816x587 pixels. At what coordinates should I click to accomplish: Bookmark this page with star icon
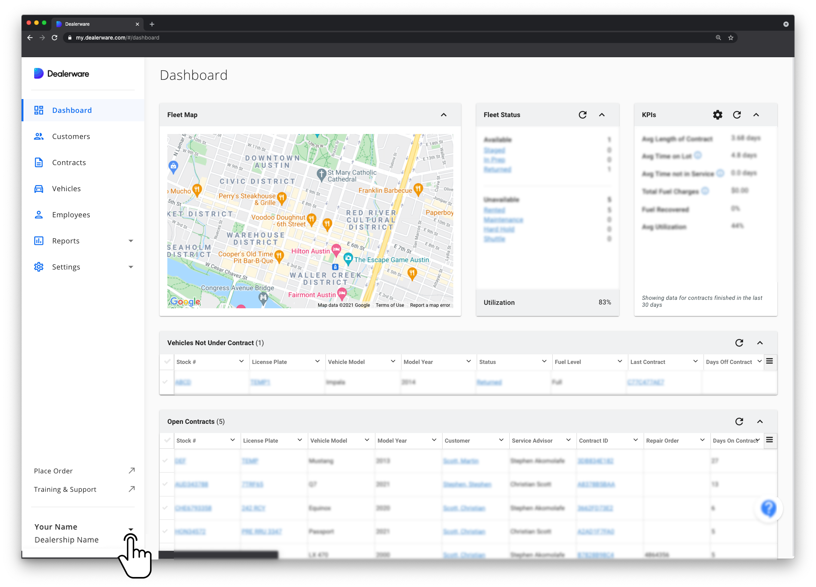731,38
